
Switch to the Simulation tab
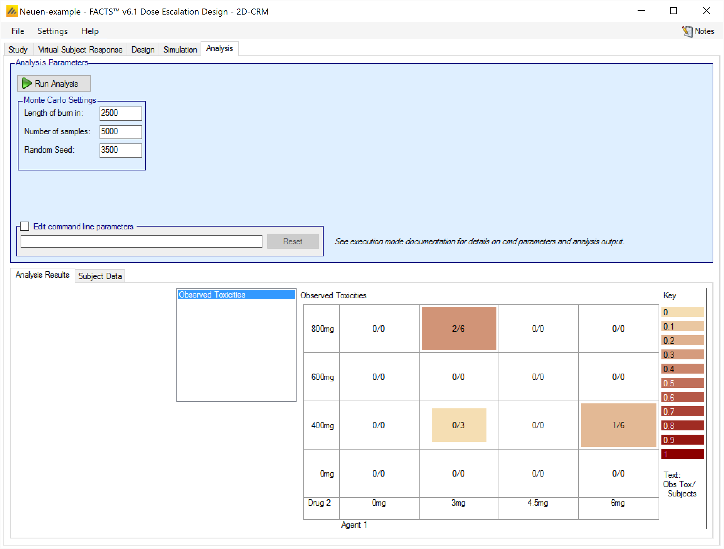pos(180,50)
